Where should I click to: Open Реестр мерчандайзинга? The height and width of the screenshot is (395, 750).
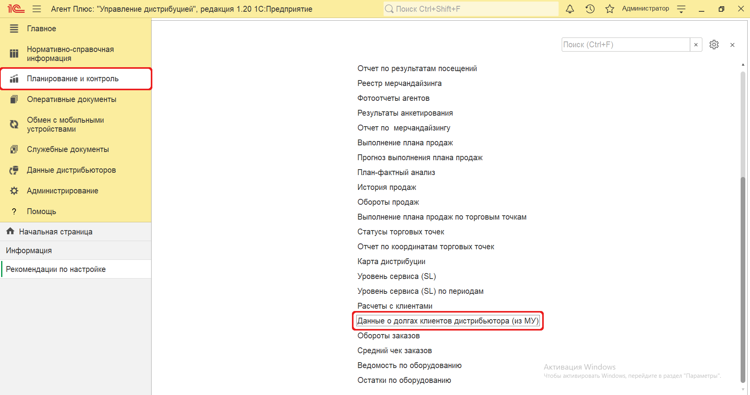tap(399, 83)
